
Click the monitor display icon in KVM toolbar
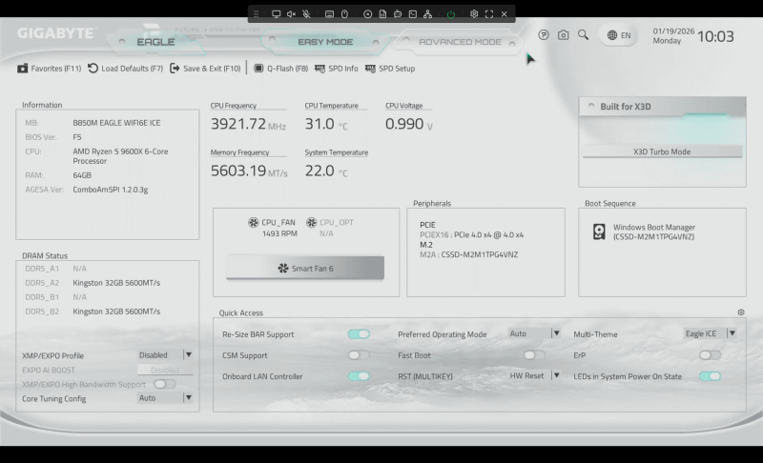click(x=276, y=14)
